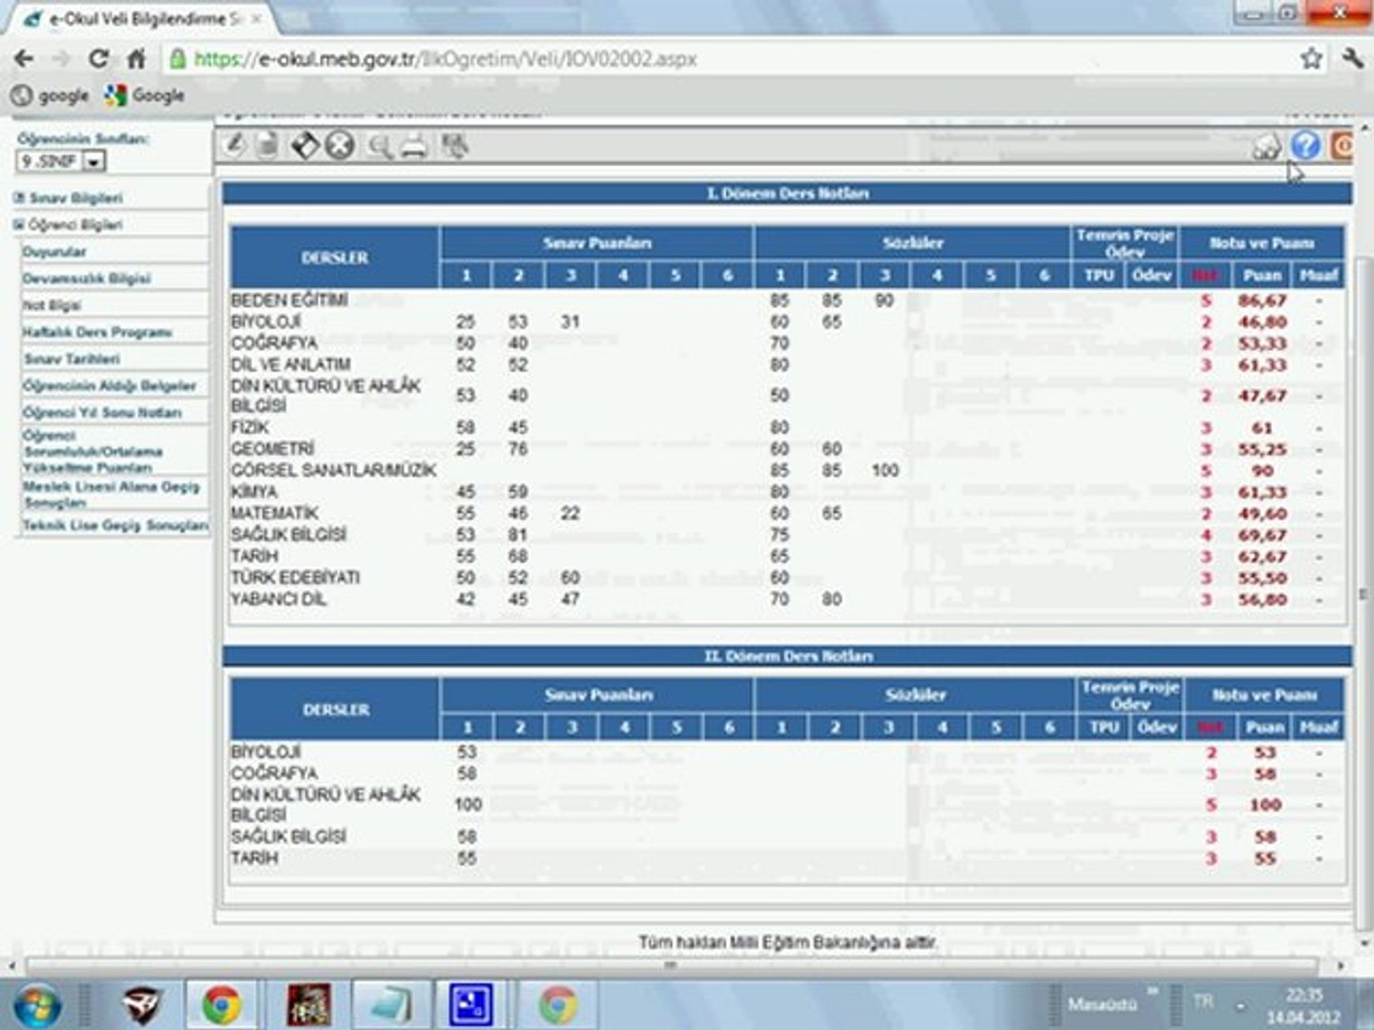Open Chrome wrench settings menu
1374x1030 pixels.
point(1352,59)
